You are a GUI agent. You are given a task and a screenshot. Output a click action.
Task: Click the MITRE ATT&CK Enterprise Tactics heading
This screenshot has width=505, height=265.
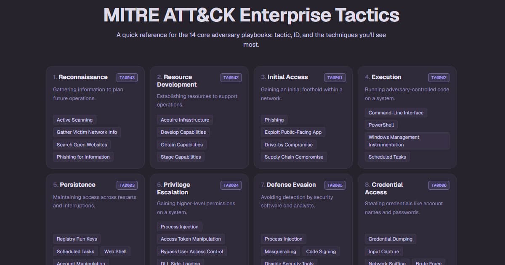[x=251, y=15]
